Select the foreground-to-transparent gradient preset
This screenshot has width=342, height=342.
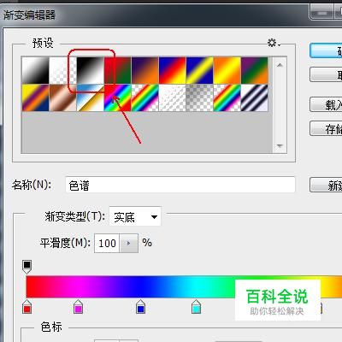(x=63, y=70)
